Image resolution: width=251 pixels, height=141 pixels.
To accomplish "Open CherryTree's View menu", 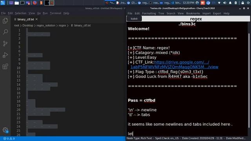I will point(180,13).
